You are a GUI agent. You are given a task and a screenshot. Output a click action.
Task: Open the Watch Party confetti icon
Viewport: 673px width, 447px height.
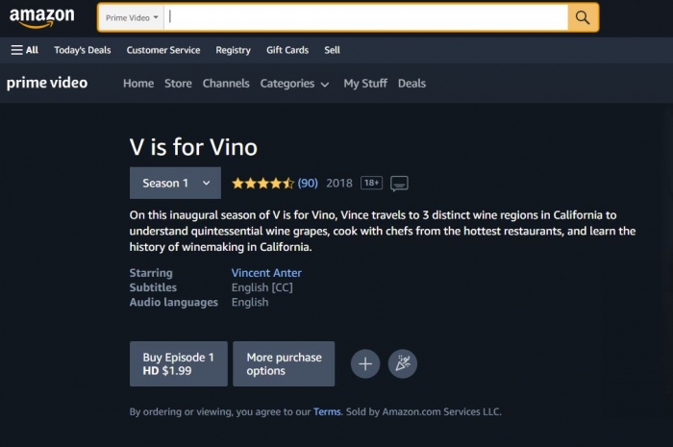[403, 363]
